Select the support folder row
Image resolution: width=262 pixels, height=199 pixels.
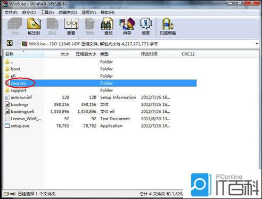click(101, 90)
